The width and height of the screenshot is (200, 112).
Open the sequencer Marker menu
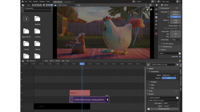58,61
